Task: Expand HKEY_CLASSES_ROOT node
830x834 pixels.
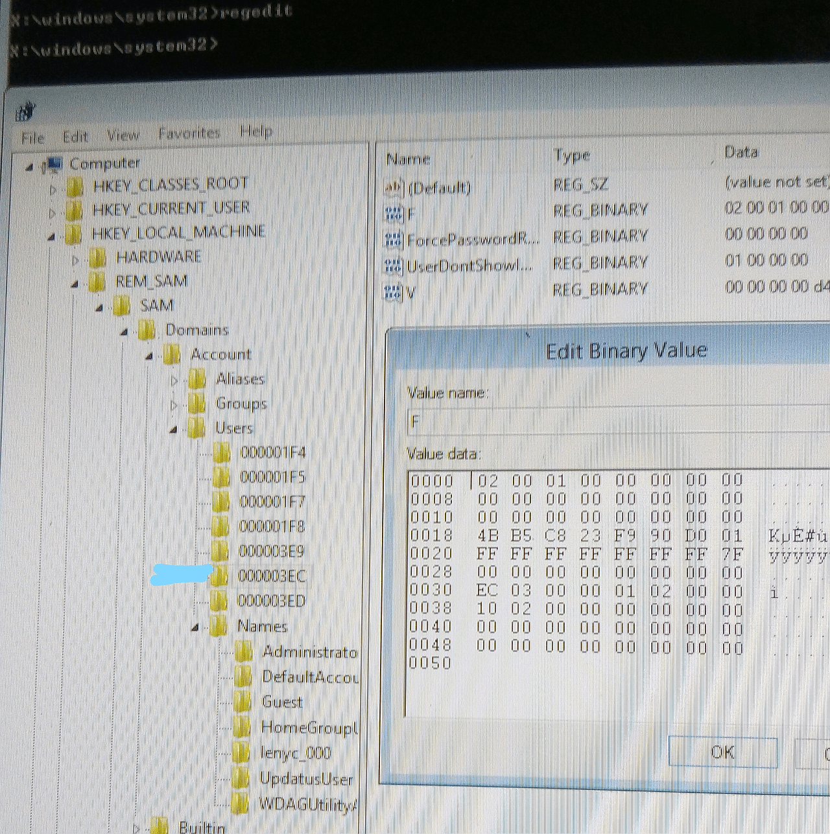Action: coord(54,190)
